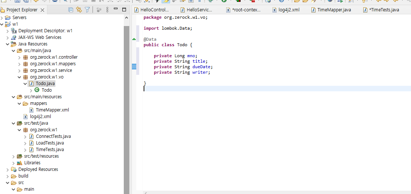Collapse the src/main/resources folder
The image size is (411, 194).
(13, 96)
